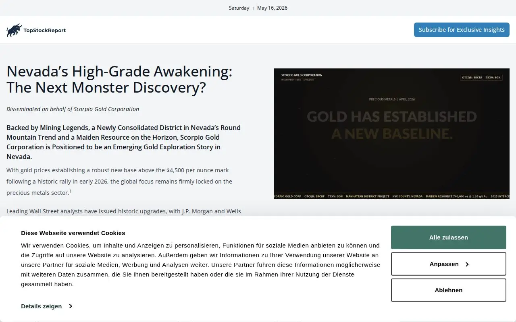Open footnote 1 after precious metals sector
This screenshot has width=516, height=322.
pyautogui.click(x=71, y=191)
